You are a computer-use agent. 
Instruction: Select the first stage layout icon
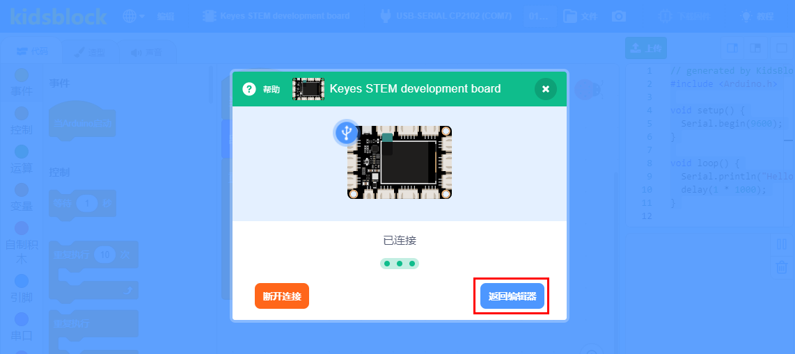pos(732,48)
